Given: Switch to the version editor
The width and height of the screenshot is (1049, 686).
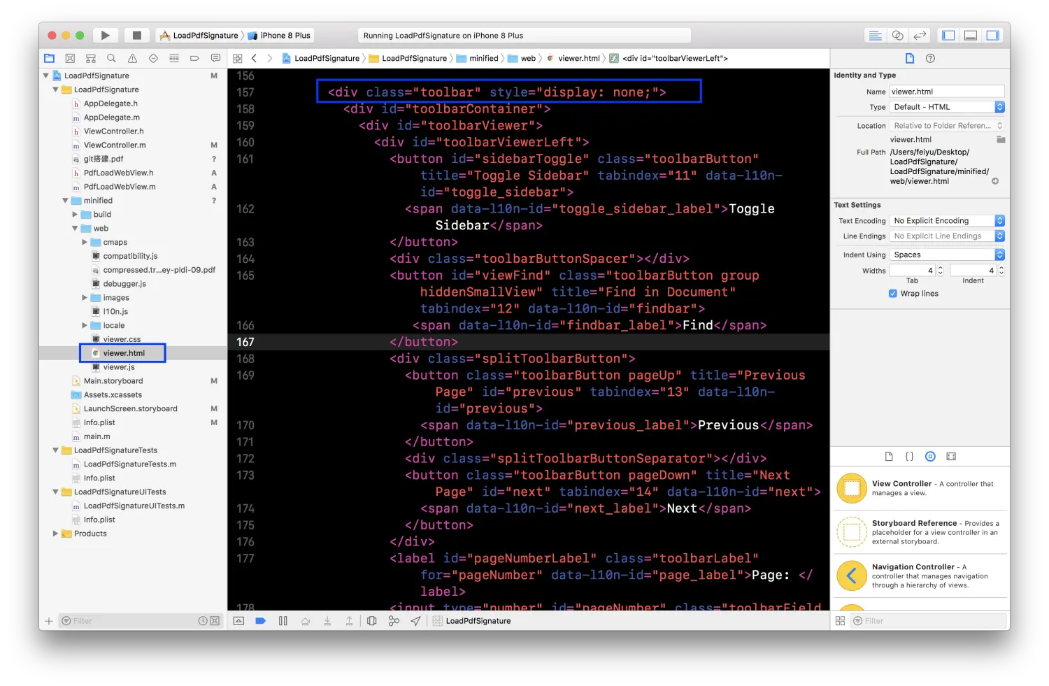Looking at the screenshot, I should pyautogui.click(x=920, y=35).
